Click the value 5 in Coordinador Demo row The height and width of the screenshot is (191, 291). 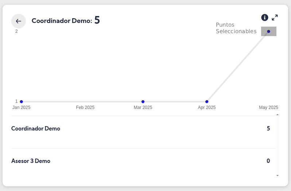(x=268, y=129)
